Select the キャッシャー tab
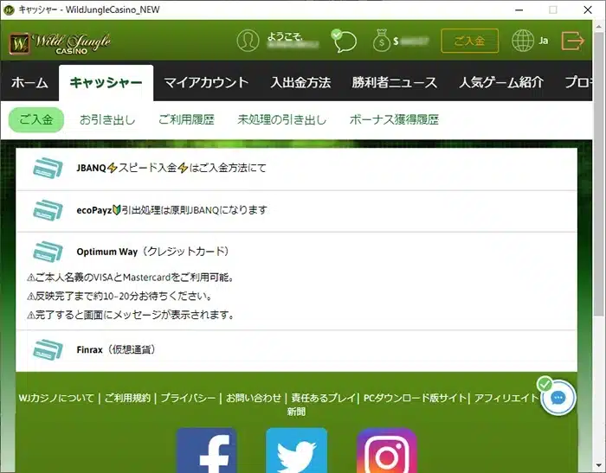 pyautogui.click(x=106, y=83)
